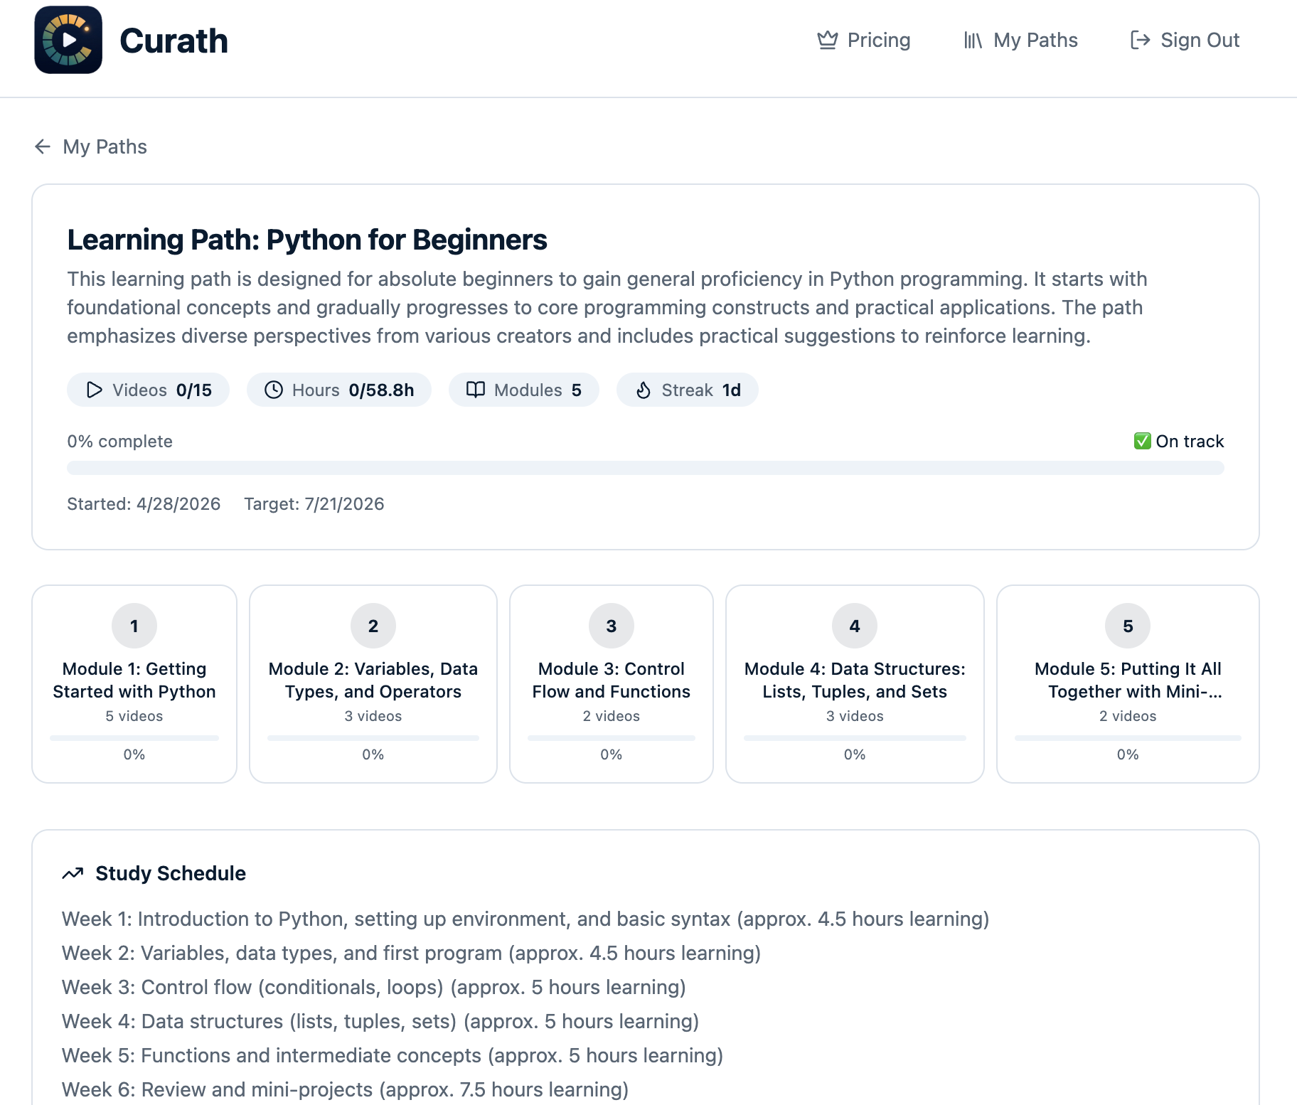1297x1105 pixels.
Task: Open Module 1: Getting Started with Python
Action: [134, 684]
